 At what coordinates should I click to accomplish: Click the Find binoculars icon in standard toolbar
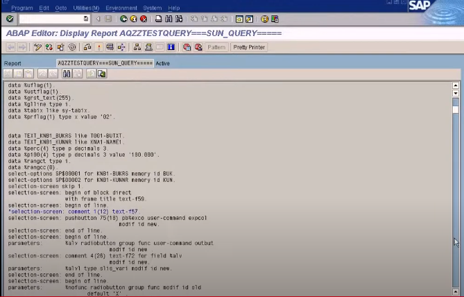click(x=169, y=19)
